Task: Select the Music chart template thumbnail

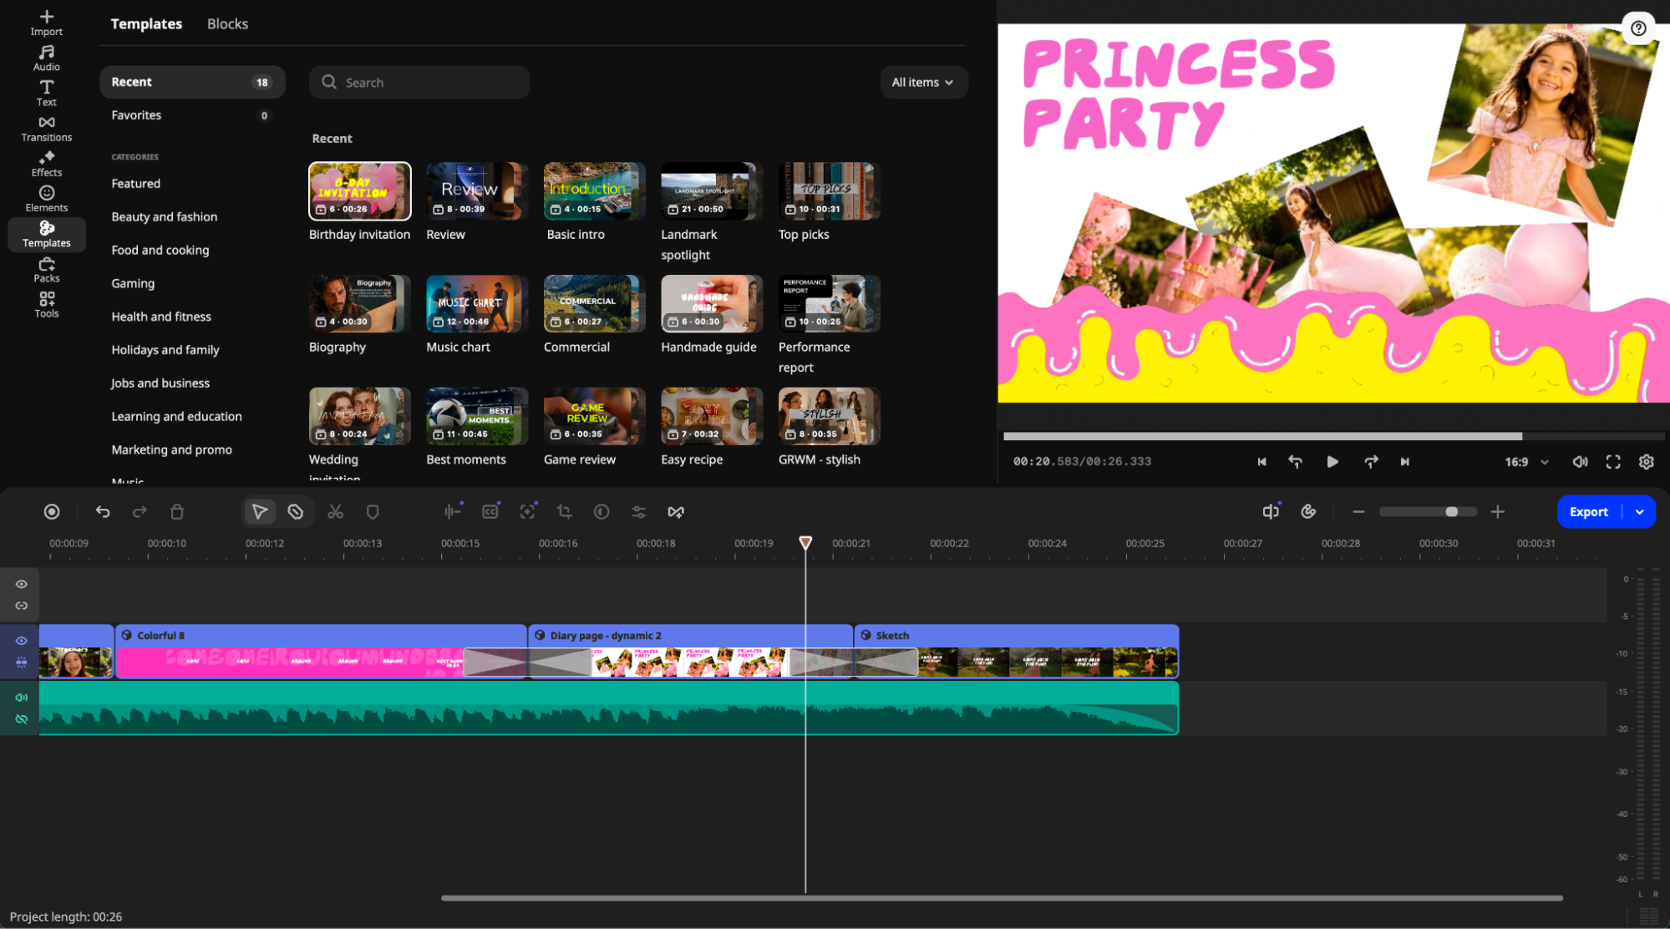Action: tap(476, 303)
